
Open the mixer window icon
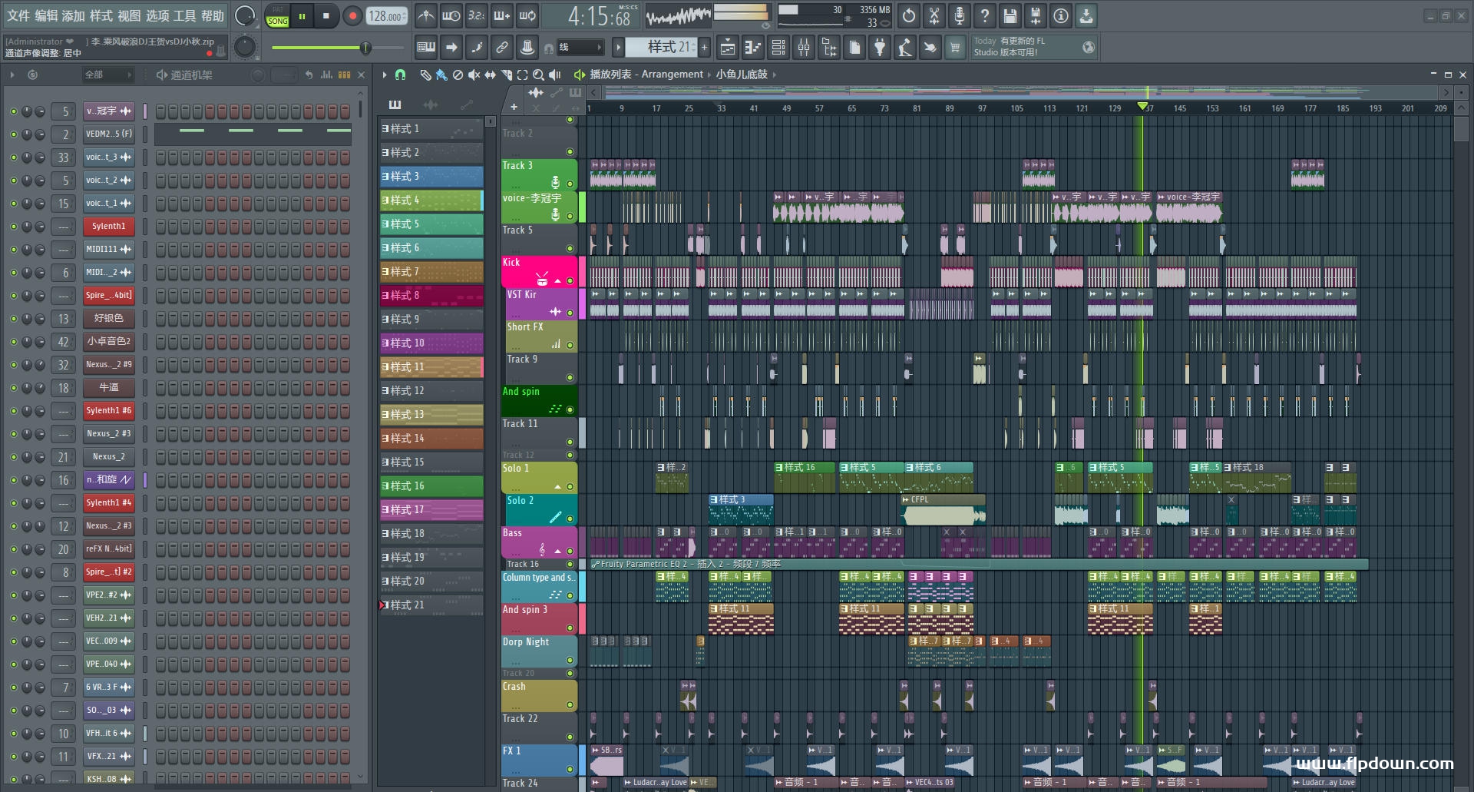[x=803, y=48]
